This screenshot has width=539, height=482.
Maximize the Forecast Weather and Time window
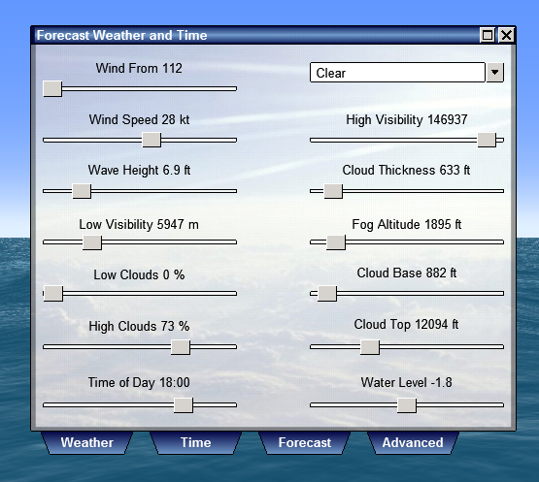point(488,35)
